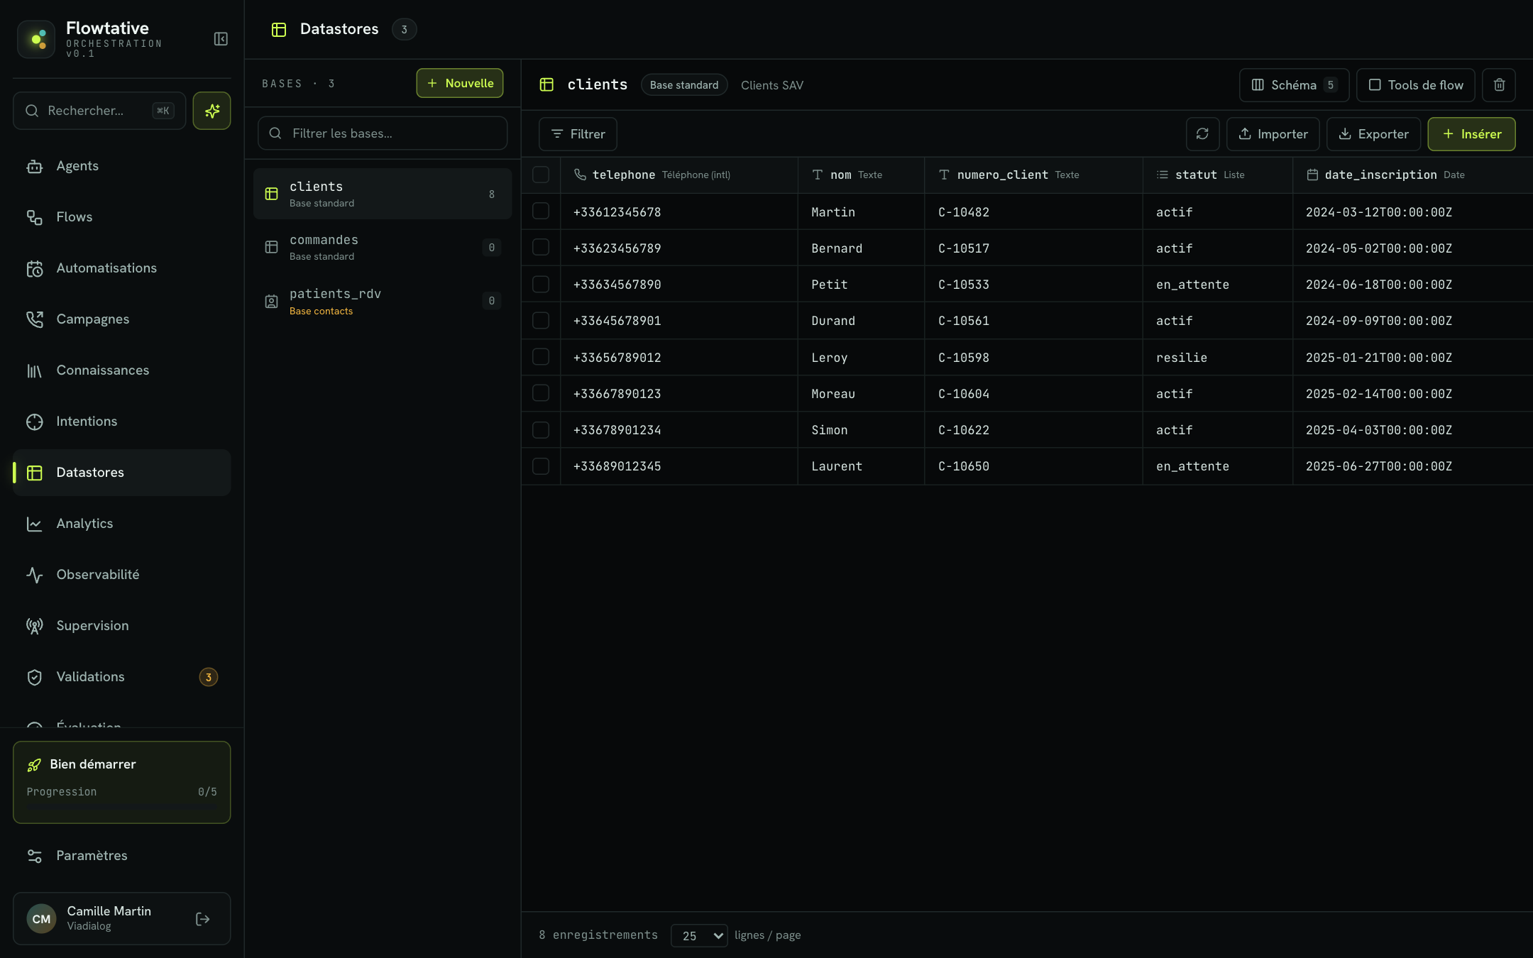1533x958 pixels.
Task: Check the Martin row checkbox
Action: 541,211
